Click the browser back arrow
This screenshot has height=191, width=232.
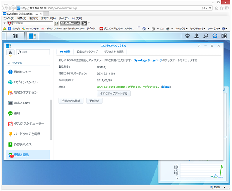pos(6,8)
